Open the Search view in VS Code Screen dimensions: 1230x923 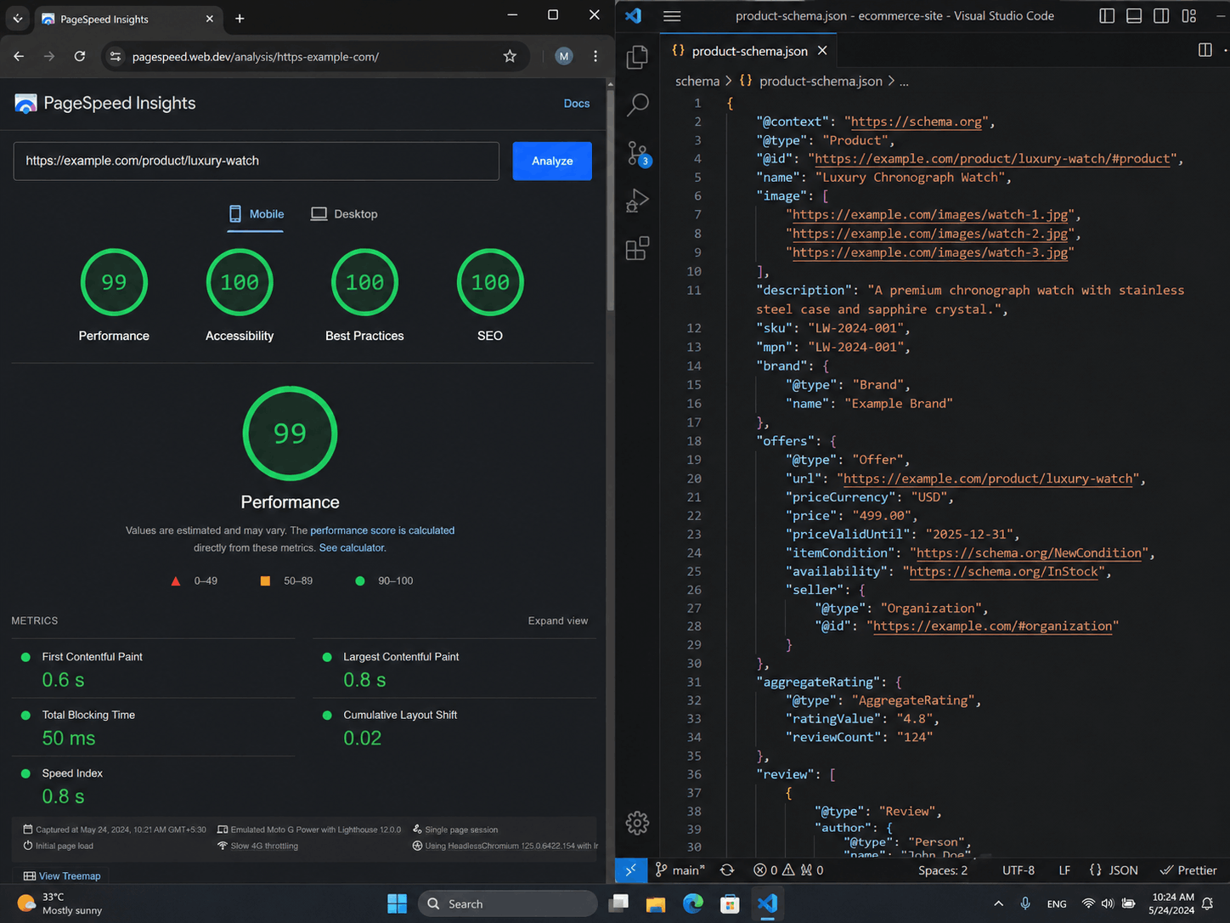coord(637,105)
